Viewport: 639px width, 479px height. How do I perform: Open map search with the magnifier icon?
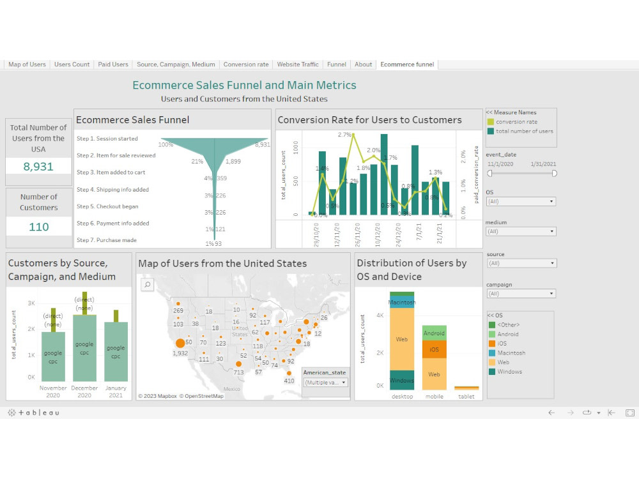click(x=148, y=285)
